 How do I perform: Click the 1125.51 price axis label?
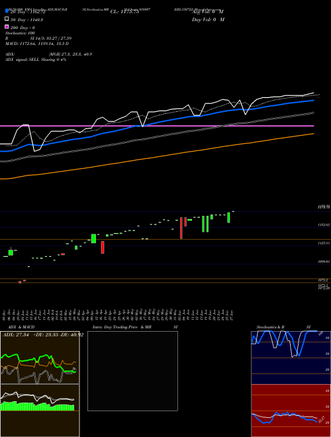point(324,243)
